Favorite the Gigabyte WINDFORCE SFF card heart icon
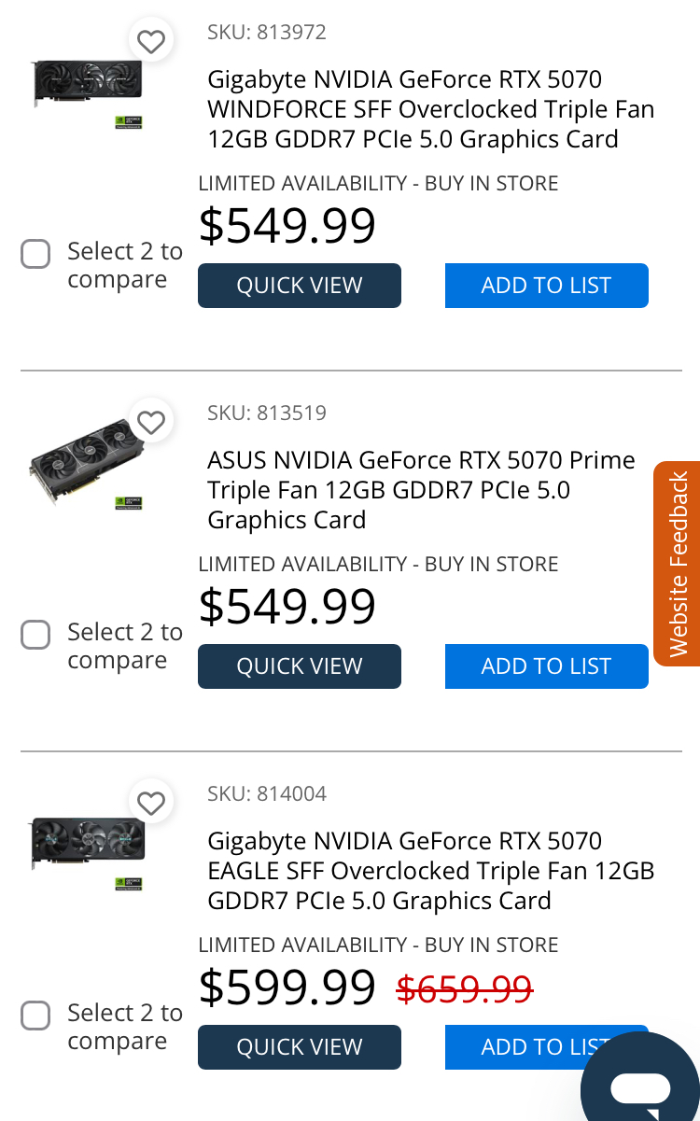The height and width of the screenshot is (1121, 700). [x=151, y=41]
